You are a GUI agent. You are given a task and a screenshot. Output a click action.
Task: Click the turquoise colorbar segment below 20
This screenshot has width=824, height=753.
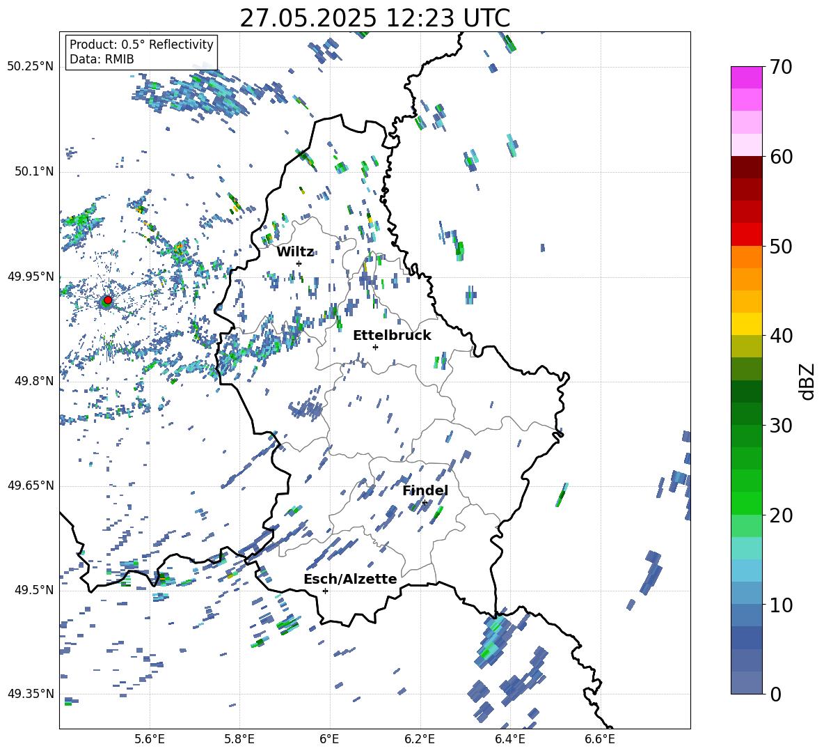(x=746, y=548)
